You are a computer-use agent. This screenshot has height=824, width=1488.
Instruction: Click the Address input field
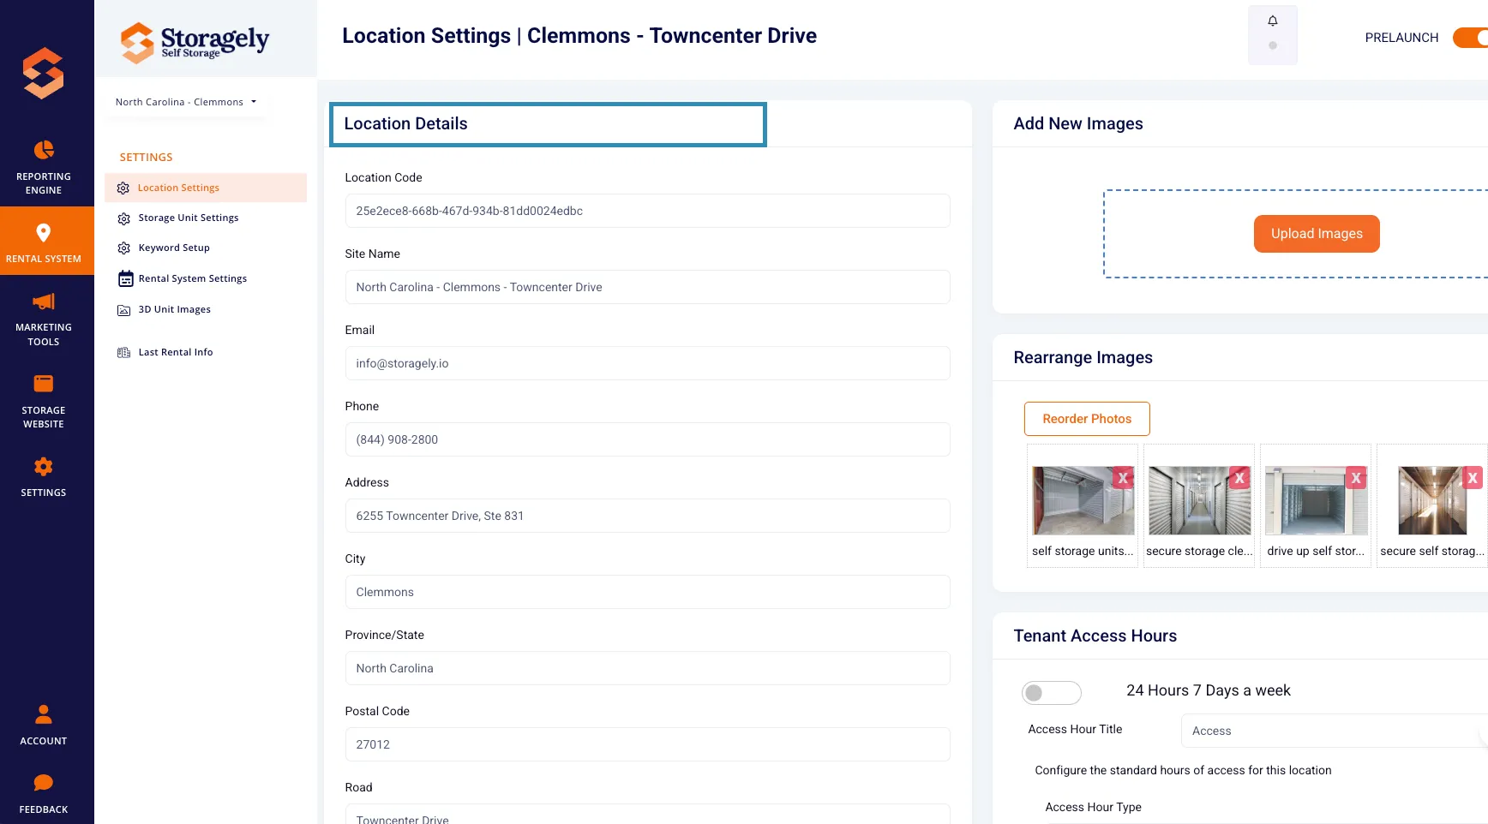tap(647, 516)
